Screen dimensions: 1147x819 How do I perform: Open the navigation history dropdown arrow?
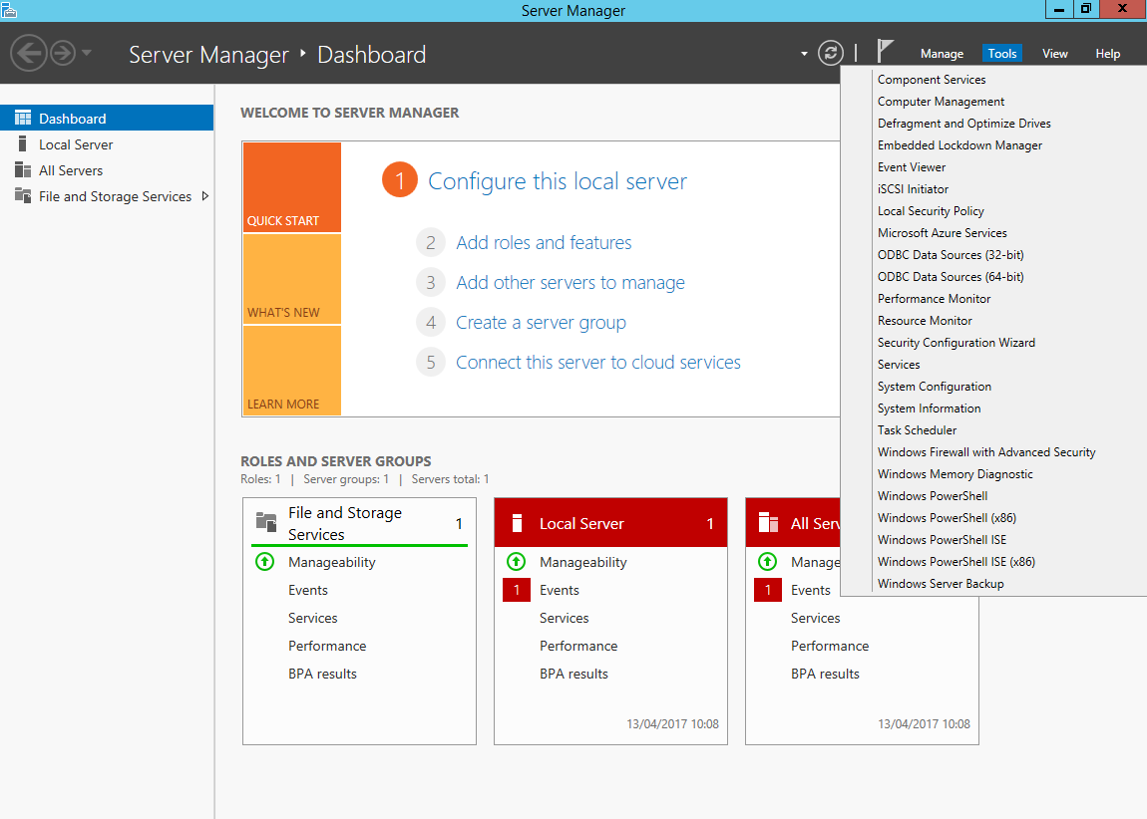click(x=87, y=53)
